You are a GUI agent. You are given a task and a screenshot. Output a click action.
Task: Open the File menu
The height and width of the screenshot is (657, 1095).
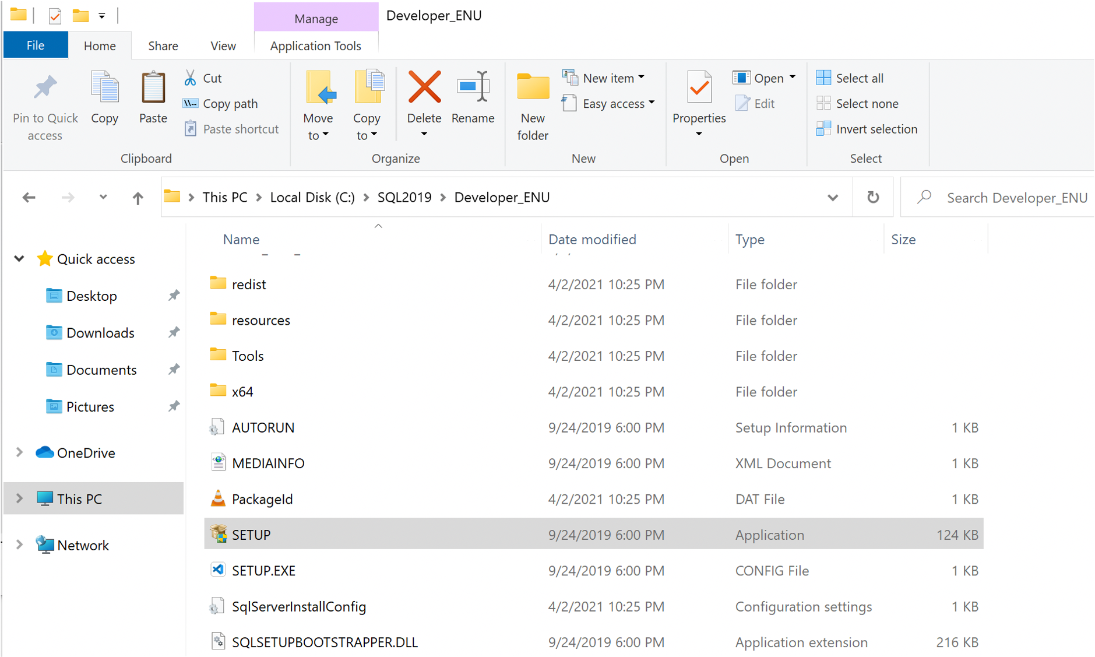(36, 45)
